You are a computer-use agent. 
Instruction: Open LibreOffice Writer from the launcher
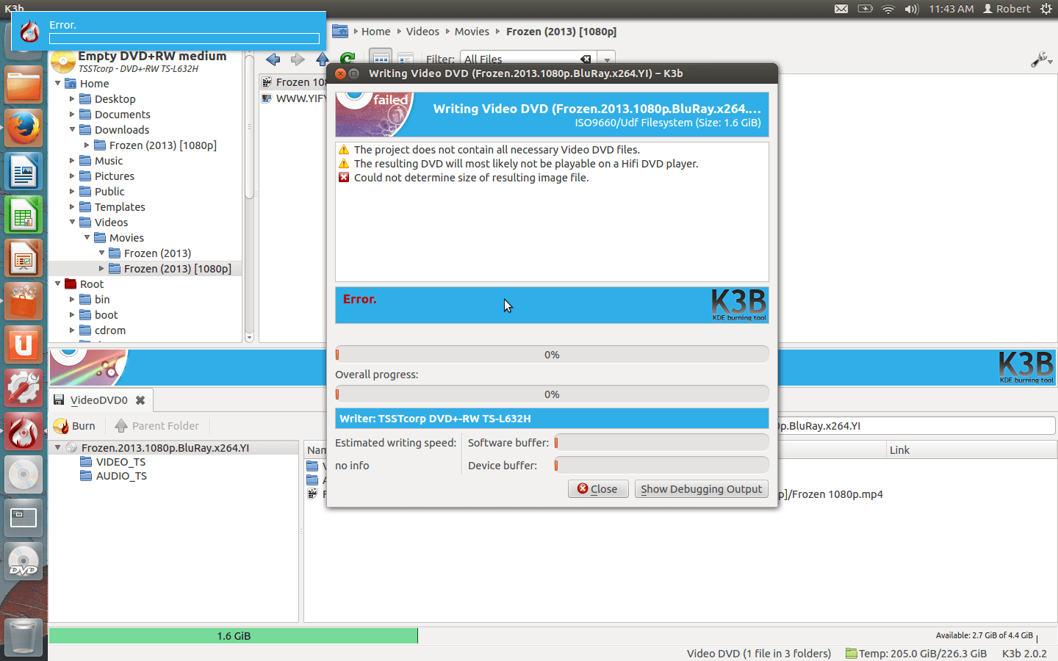(x=24, y=173)
